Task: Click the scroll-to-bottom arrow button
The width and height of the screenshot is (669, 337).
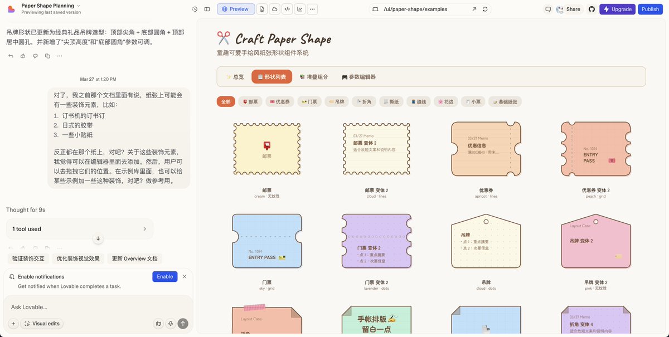Action: pos(98,238)
